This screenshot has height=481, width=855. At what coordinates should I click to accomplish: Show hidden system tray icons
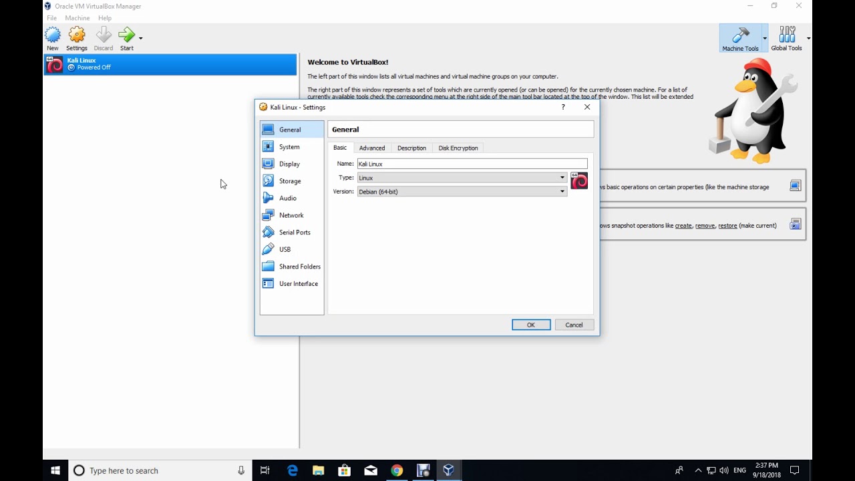[x=698, y=470]
